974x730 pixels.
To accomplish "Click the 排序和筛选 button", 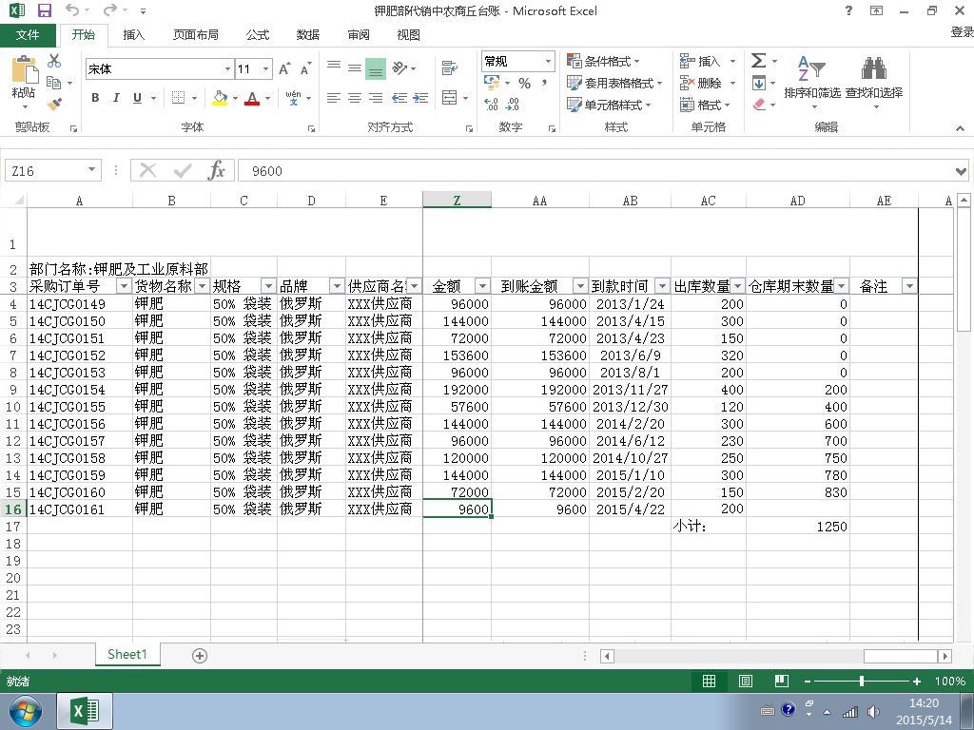I will [812, 83].
